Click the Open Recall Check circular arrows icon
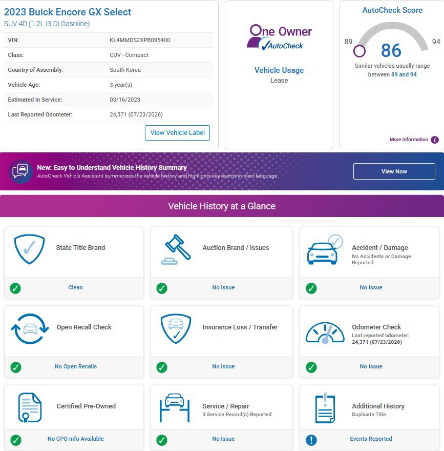The width and height of the screenshot is (444, 451). (30, 329)
